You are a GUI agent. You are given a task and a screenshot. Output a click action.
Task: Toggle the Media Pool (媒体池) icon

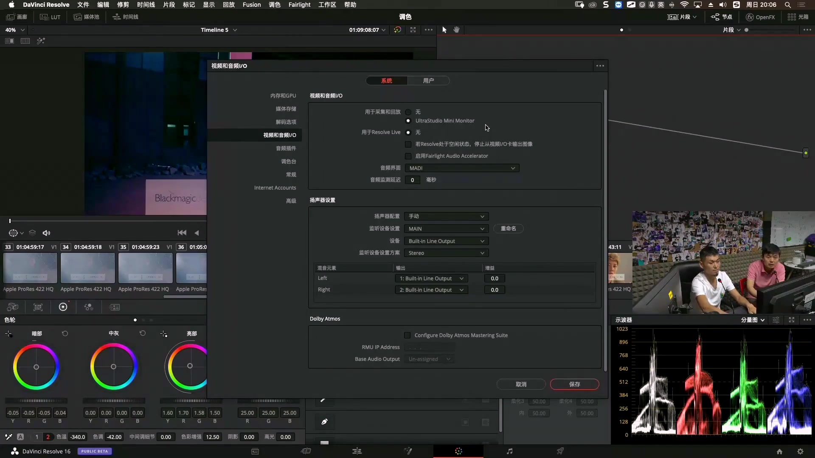point(86,17)
